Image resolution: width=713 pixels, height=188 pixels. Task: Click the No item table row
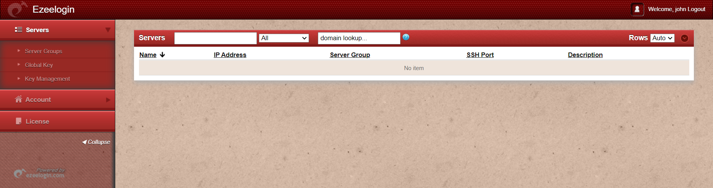tap(414, 68)
